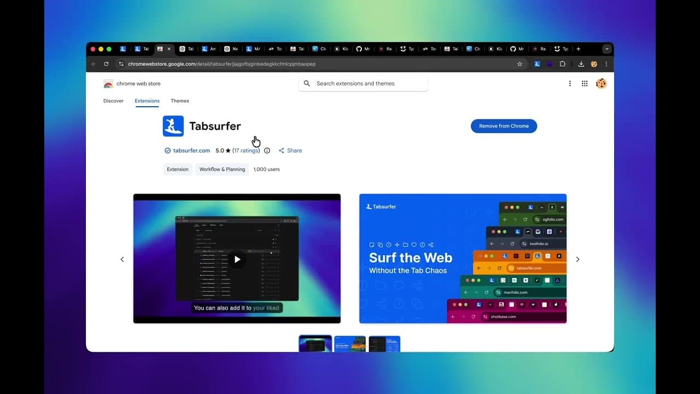Switch to the "MA" browser tab

253,49
